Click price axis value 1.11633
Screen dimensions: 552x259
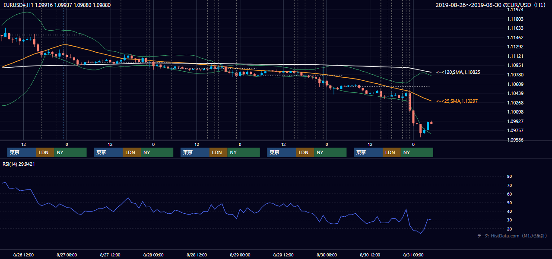[515, 28]
